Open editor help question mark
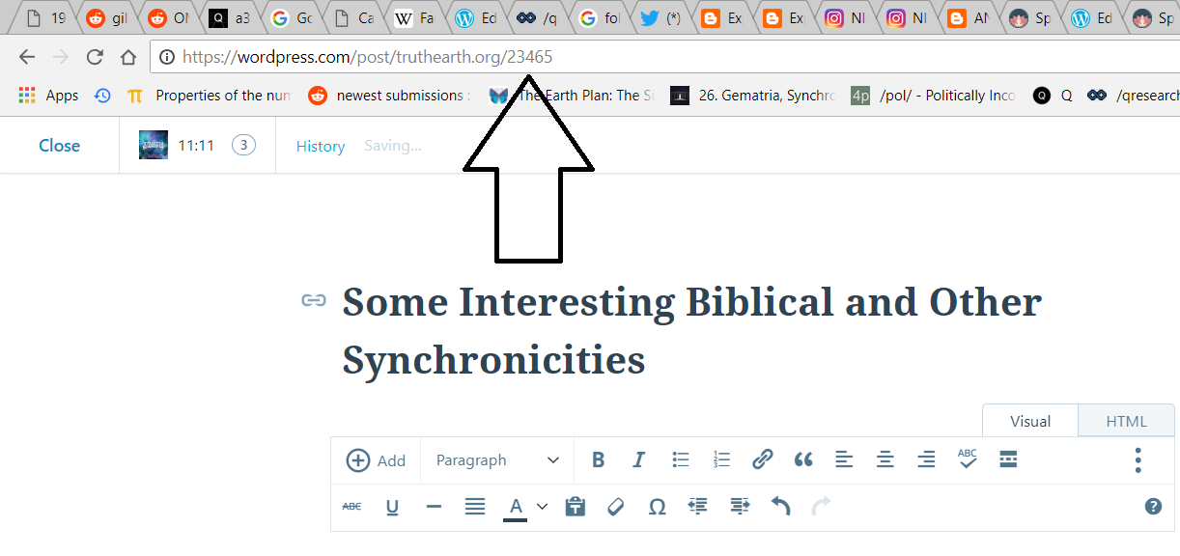 click(x=1153, y=507)
